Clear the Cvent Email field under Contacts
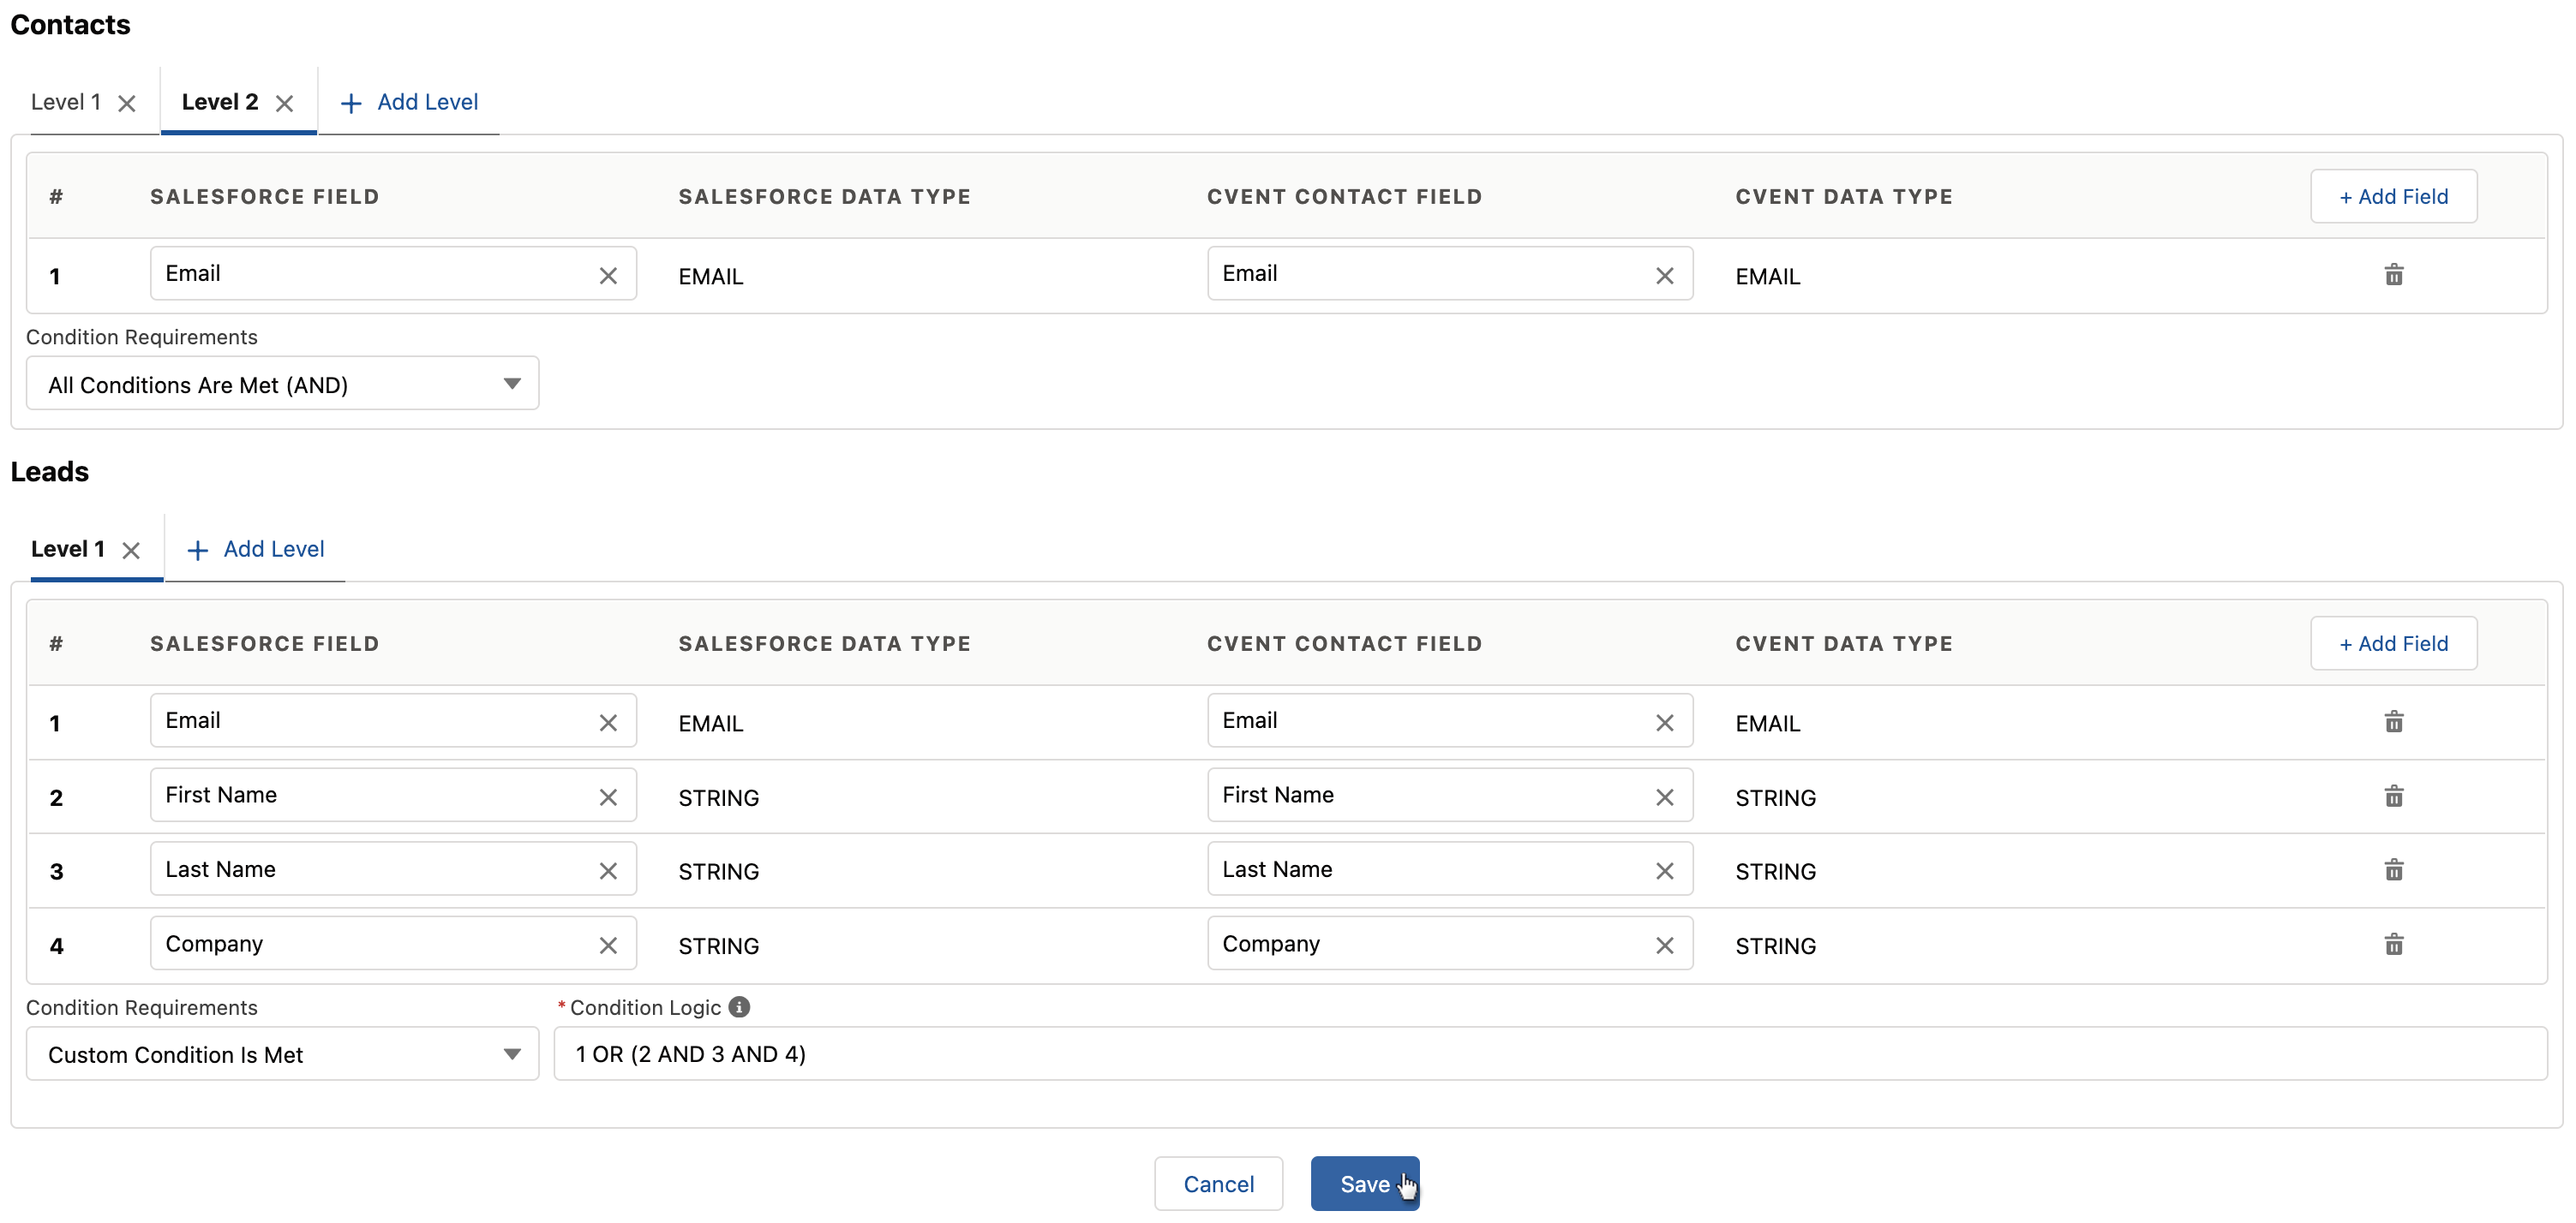This screenshot has width=2576, height=1223. coord(1665,275)
